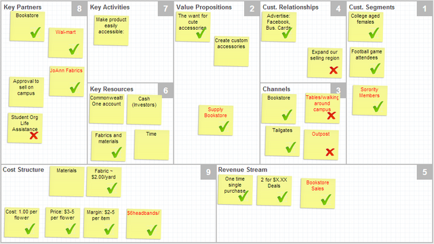Click the red X on Expand our selling region
Image resolution: width=434 pixels, height=244 pixels.
[x=334, y=70]
